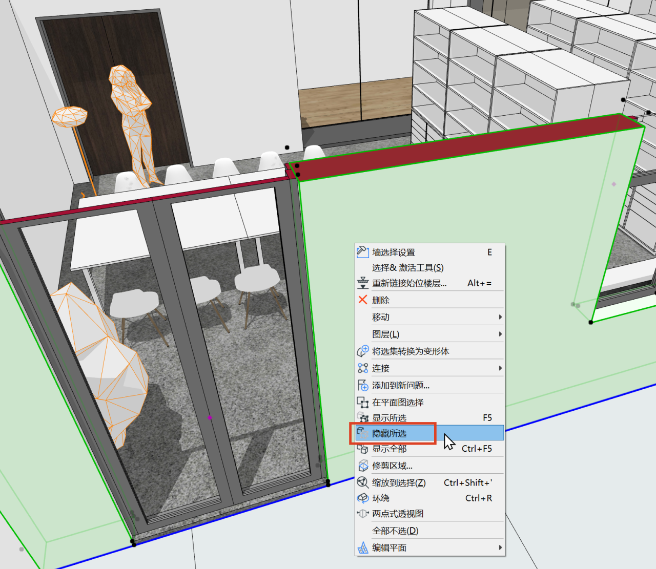
Task: Select the 重新链接始位楼层 icon
Action: (363, 283)
